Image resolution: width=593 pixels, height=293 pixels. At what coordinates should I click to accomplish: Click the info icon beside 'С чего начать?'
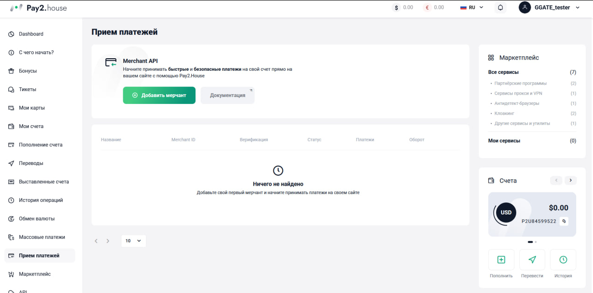[x=11, y=53]
